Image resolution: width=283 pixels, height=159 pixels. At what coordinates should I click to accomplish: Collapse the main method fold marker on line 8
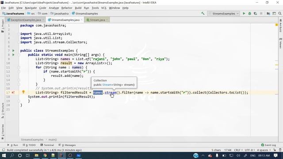tap(19, 55)
